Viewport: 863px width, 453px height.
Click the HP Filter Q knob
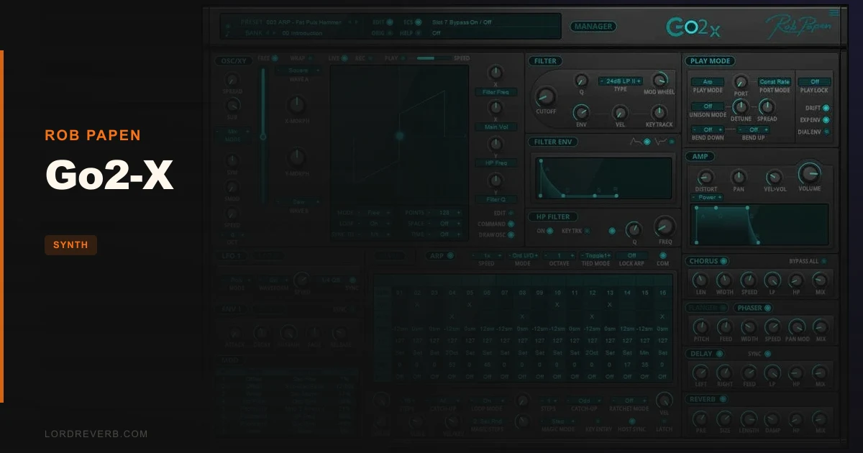(634, 229)
